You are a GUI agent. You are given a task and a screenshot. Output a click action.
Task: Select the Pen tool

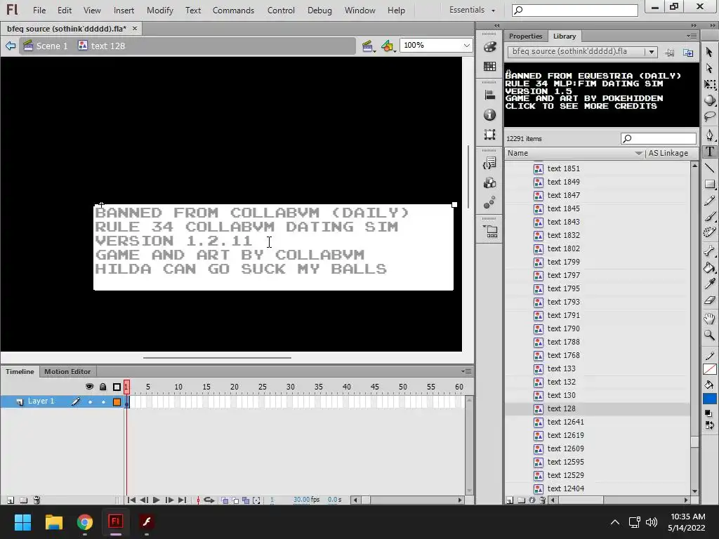[x=709, y=135]
